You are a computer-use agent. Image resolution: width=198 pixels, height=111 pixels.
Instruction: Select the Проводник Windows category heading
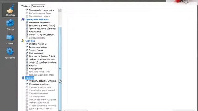pyautogui.click(x=37, y=19)
